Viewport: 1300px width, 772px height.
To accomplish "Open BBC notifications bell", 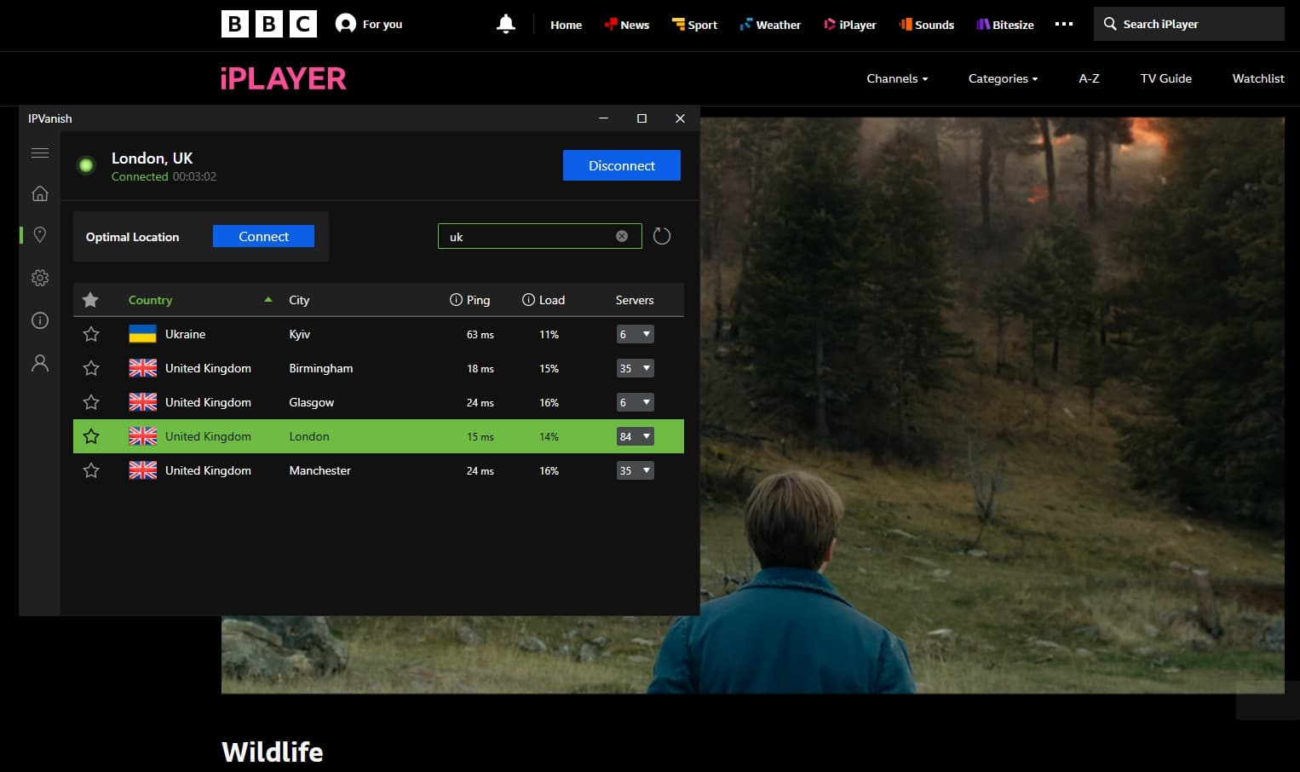I will pos(506,24).
